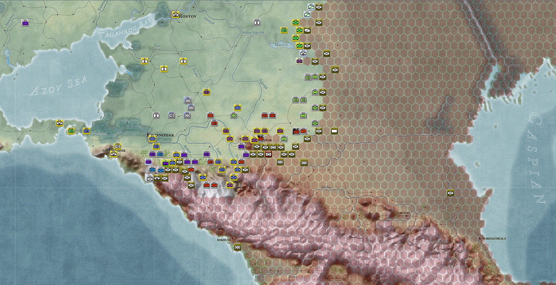Select the motorized counter at Sukhumi
This screenshot has width=556, height=285.
coord(237,247)
